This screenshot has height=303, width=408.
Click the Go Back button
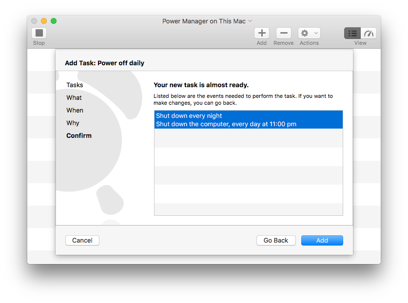point(276,240)
